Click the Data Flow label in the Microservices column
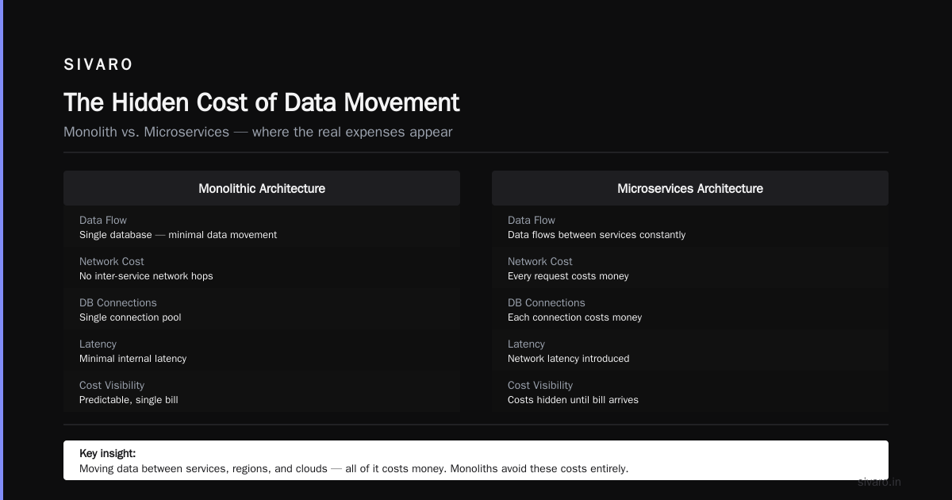This screenshot has height=500, width=952. coord(532,220)
